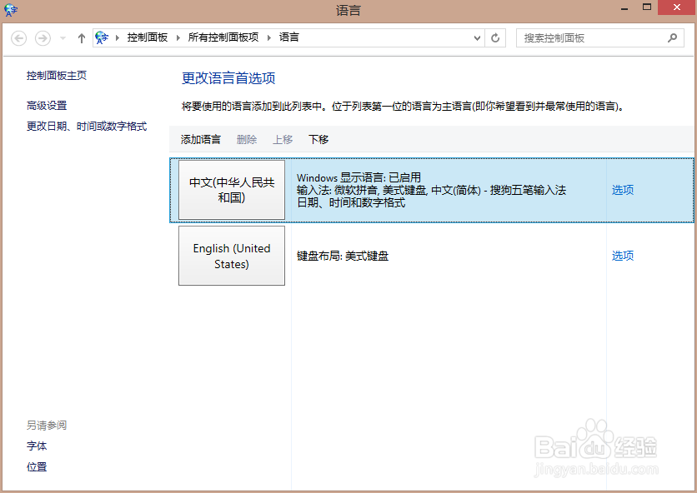The height and width of the screenshot is (493, 697).
Task: Click 选项 for 中文(中华人民共和国)
Action: pos(622,190)
